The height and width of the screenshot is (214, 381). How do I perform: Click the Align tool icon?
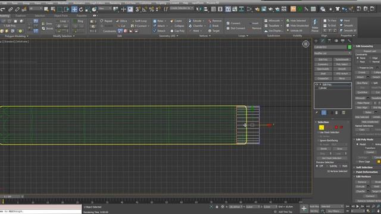(206, 10)
